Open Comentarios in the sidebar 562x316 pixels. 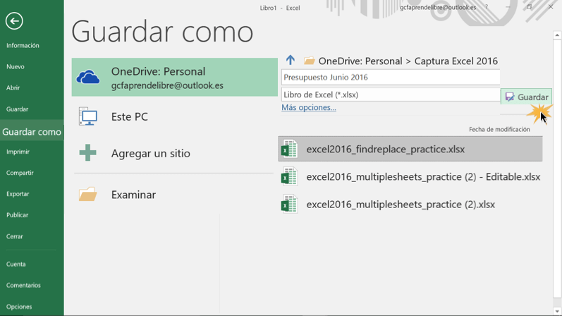coord(23,286)
